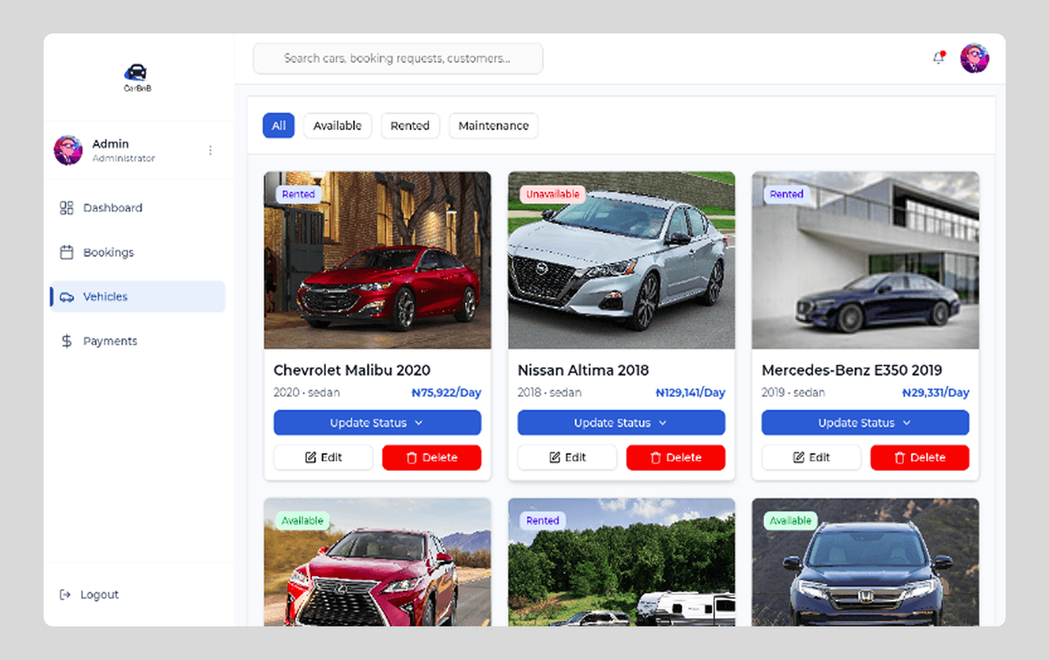Open the Chevrolet Malibu car photo
1049x660 pixels.
pos(378,261)
